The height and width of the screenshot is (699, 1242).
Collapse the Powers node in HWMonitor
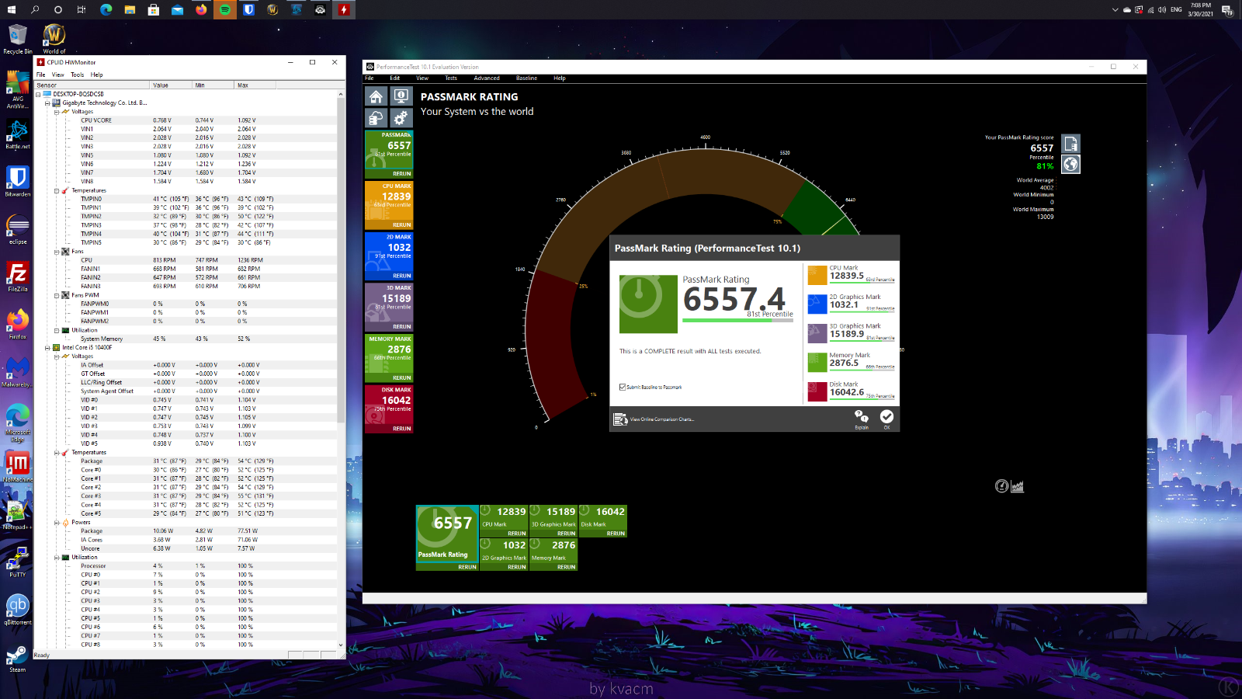click(x=57, y=523)
